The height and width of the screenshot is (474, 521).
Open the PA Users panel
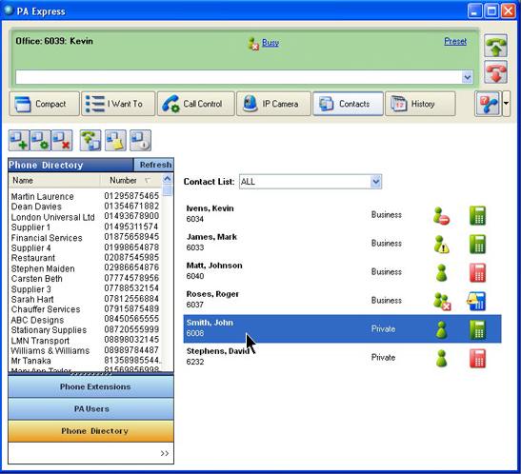(x=91, y=409)
